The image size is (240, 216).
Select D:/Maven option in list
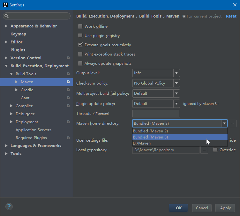point(180,143)
